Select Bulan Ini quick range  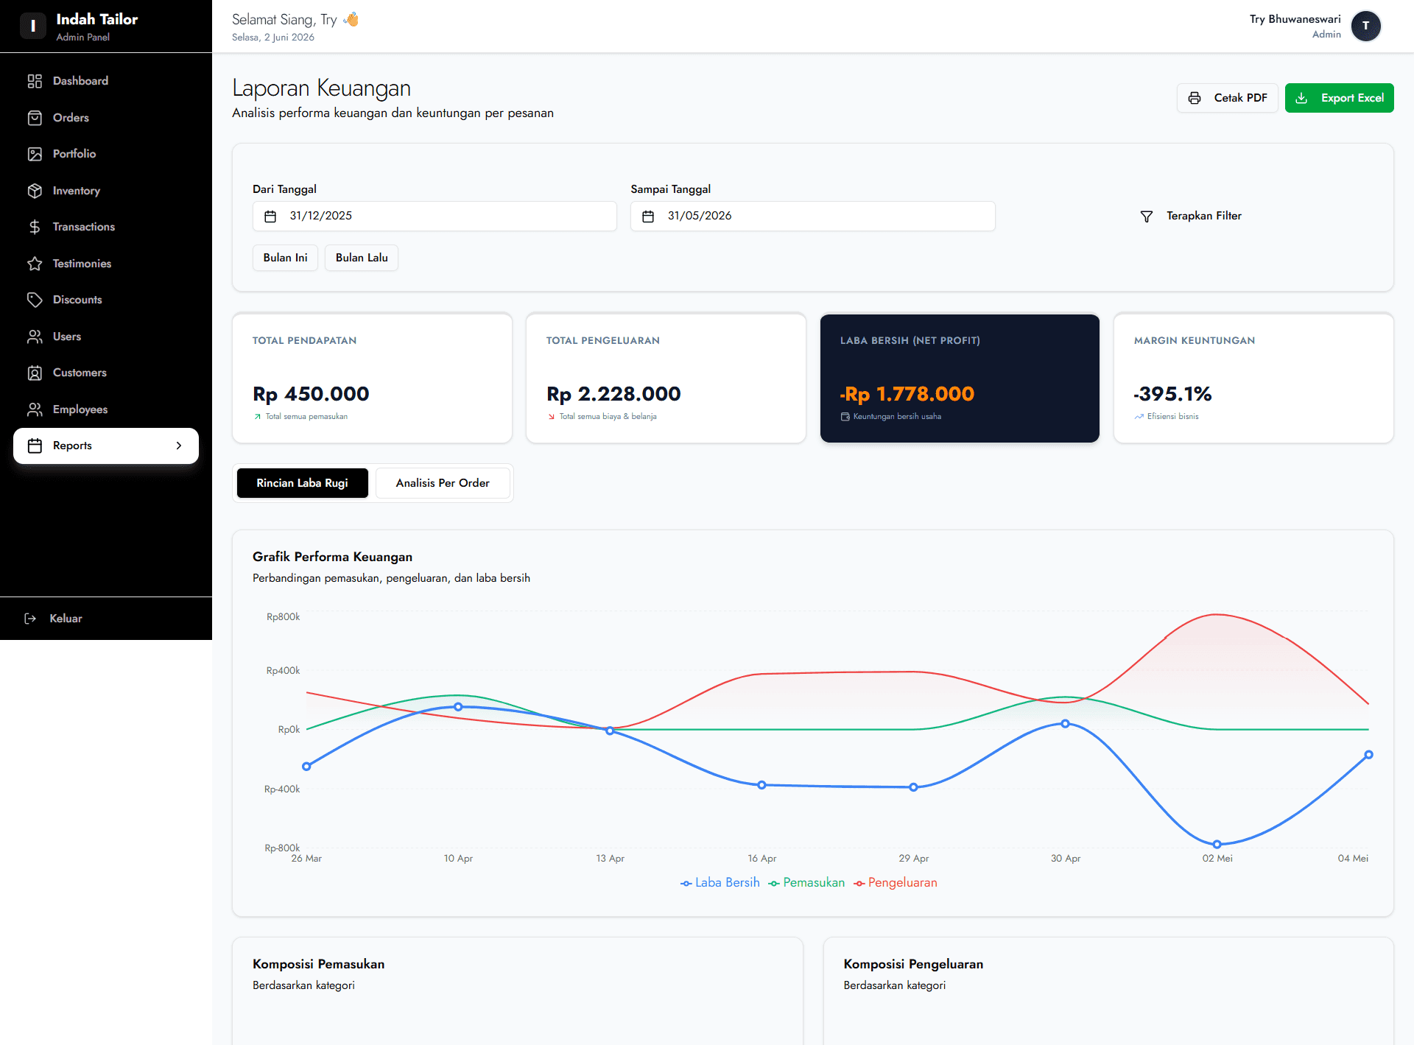click(285, 258)
